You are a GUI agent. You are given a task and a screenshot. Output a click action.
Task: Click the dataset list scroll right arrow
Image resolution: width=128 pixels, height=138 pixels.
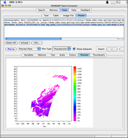pyautogui.click(x=122, y=39)
